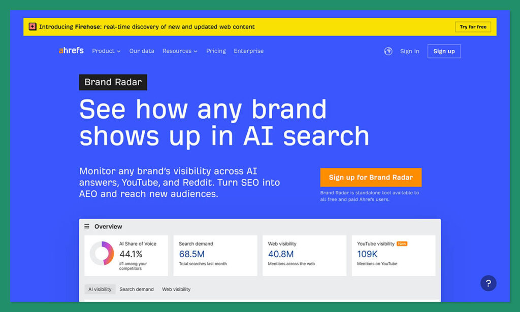
Task: Open the Pricing page
Action: point(216,51)
